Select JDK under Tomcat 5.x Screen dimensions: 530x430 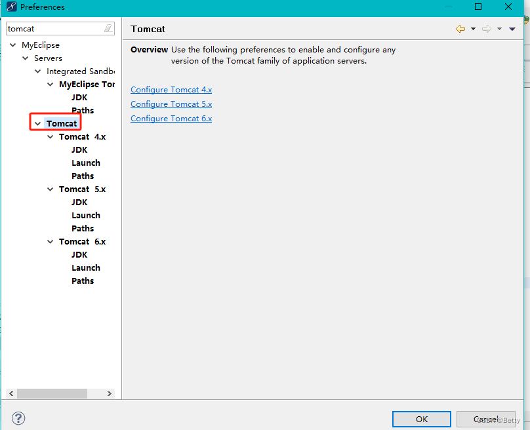[79, 202]
